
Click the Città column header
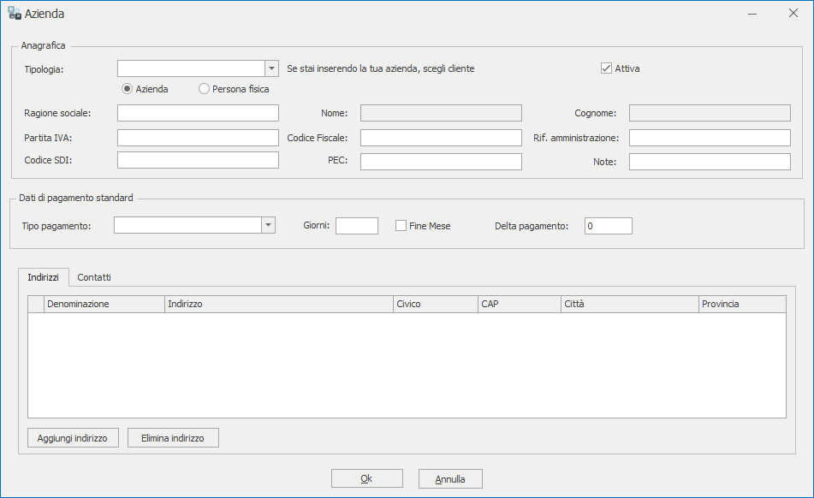(630, 304)
